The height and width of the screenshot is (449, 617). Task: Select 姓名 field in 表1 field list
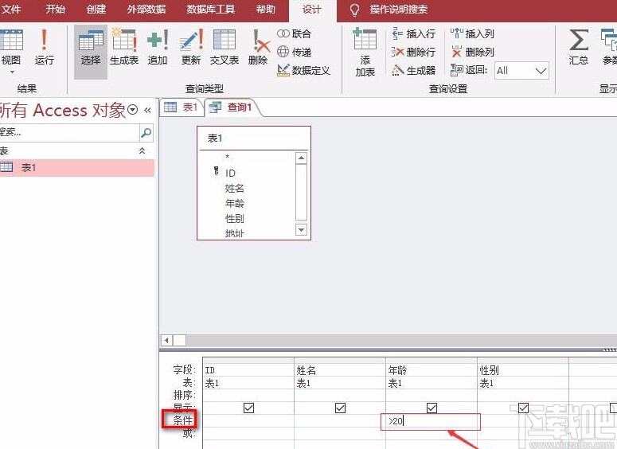point(235,189)
